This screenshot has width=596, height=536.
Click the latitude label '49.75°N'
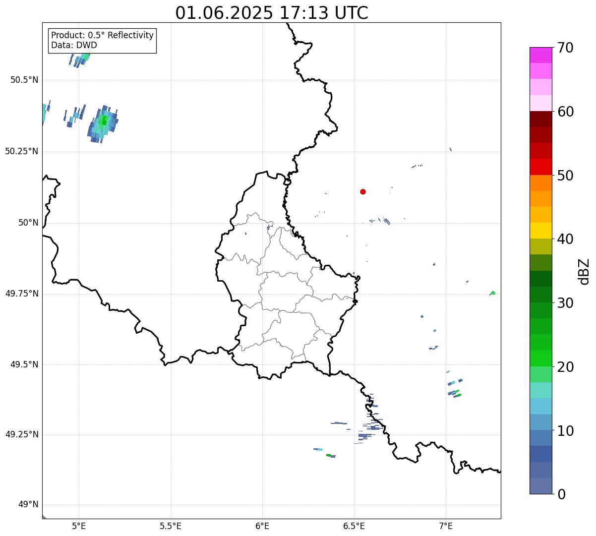click(22, 294)
